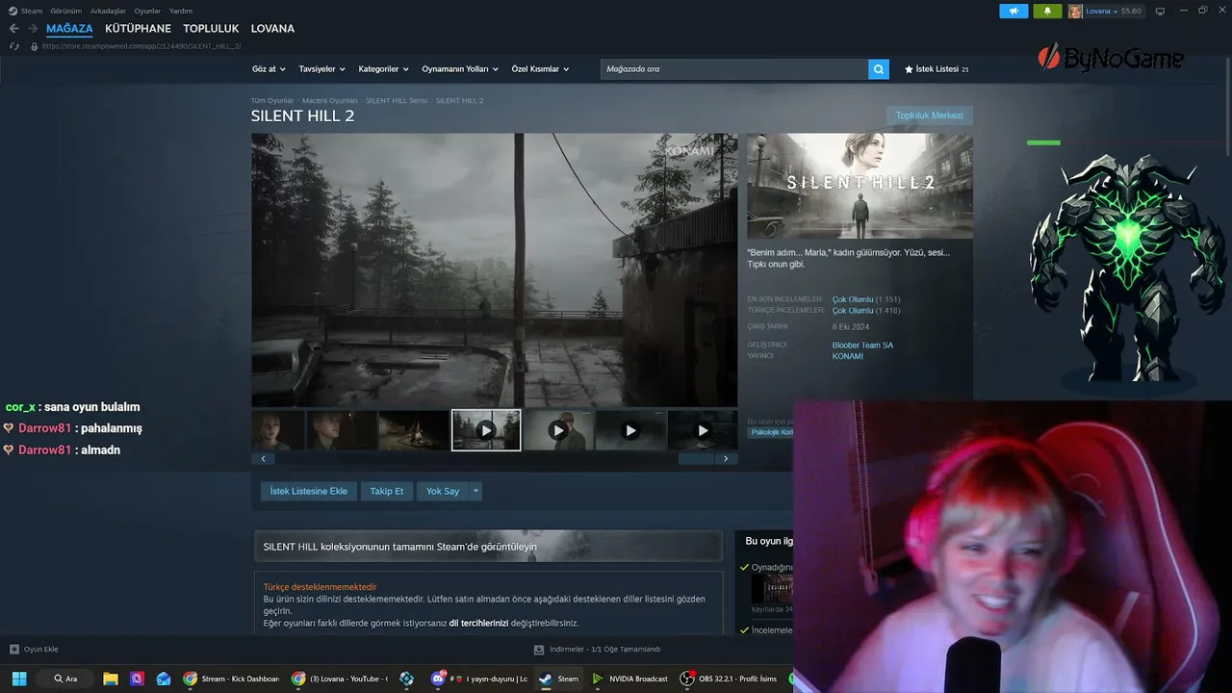The width and height of the screenshot is (1232, 693).
Task: Expand the Tavsiyeler dropdown
Action: pyautogui.click(x=322, y=69)
